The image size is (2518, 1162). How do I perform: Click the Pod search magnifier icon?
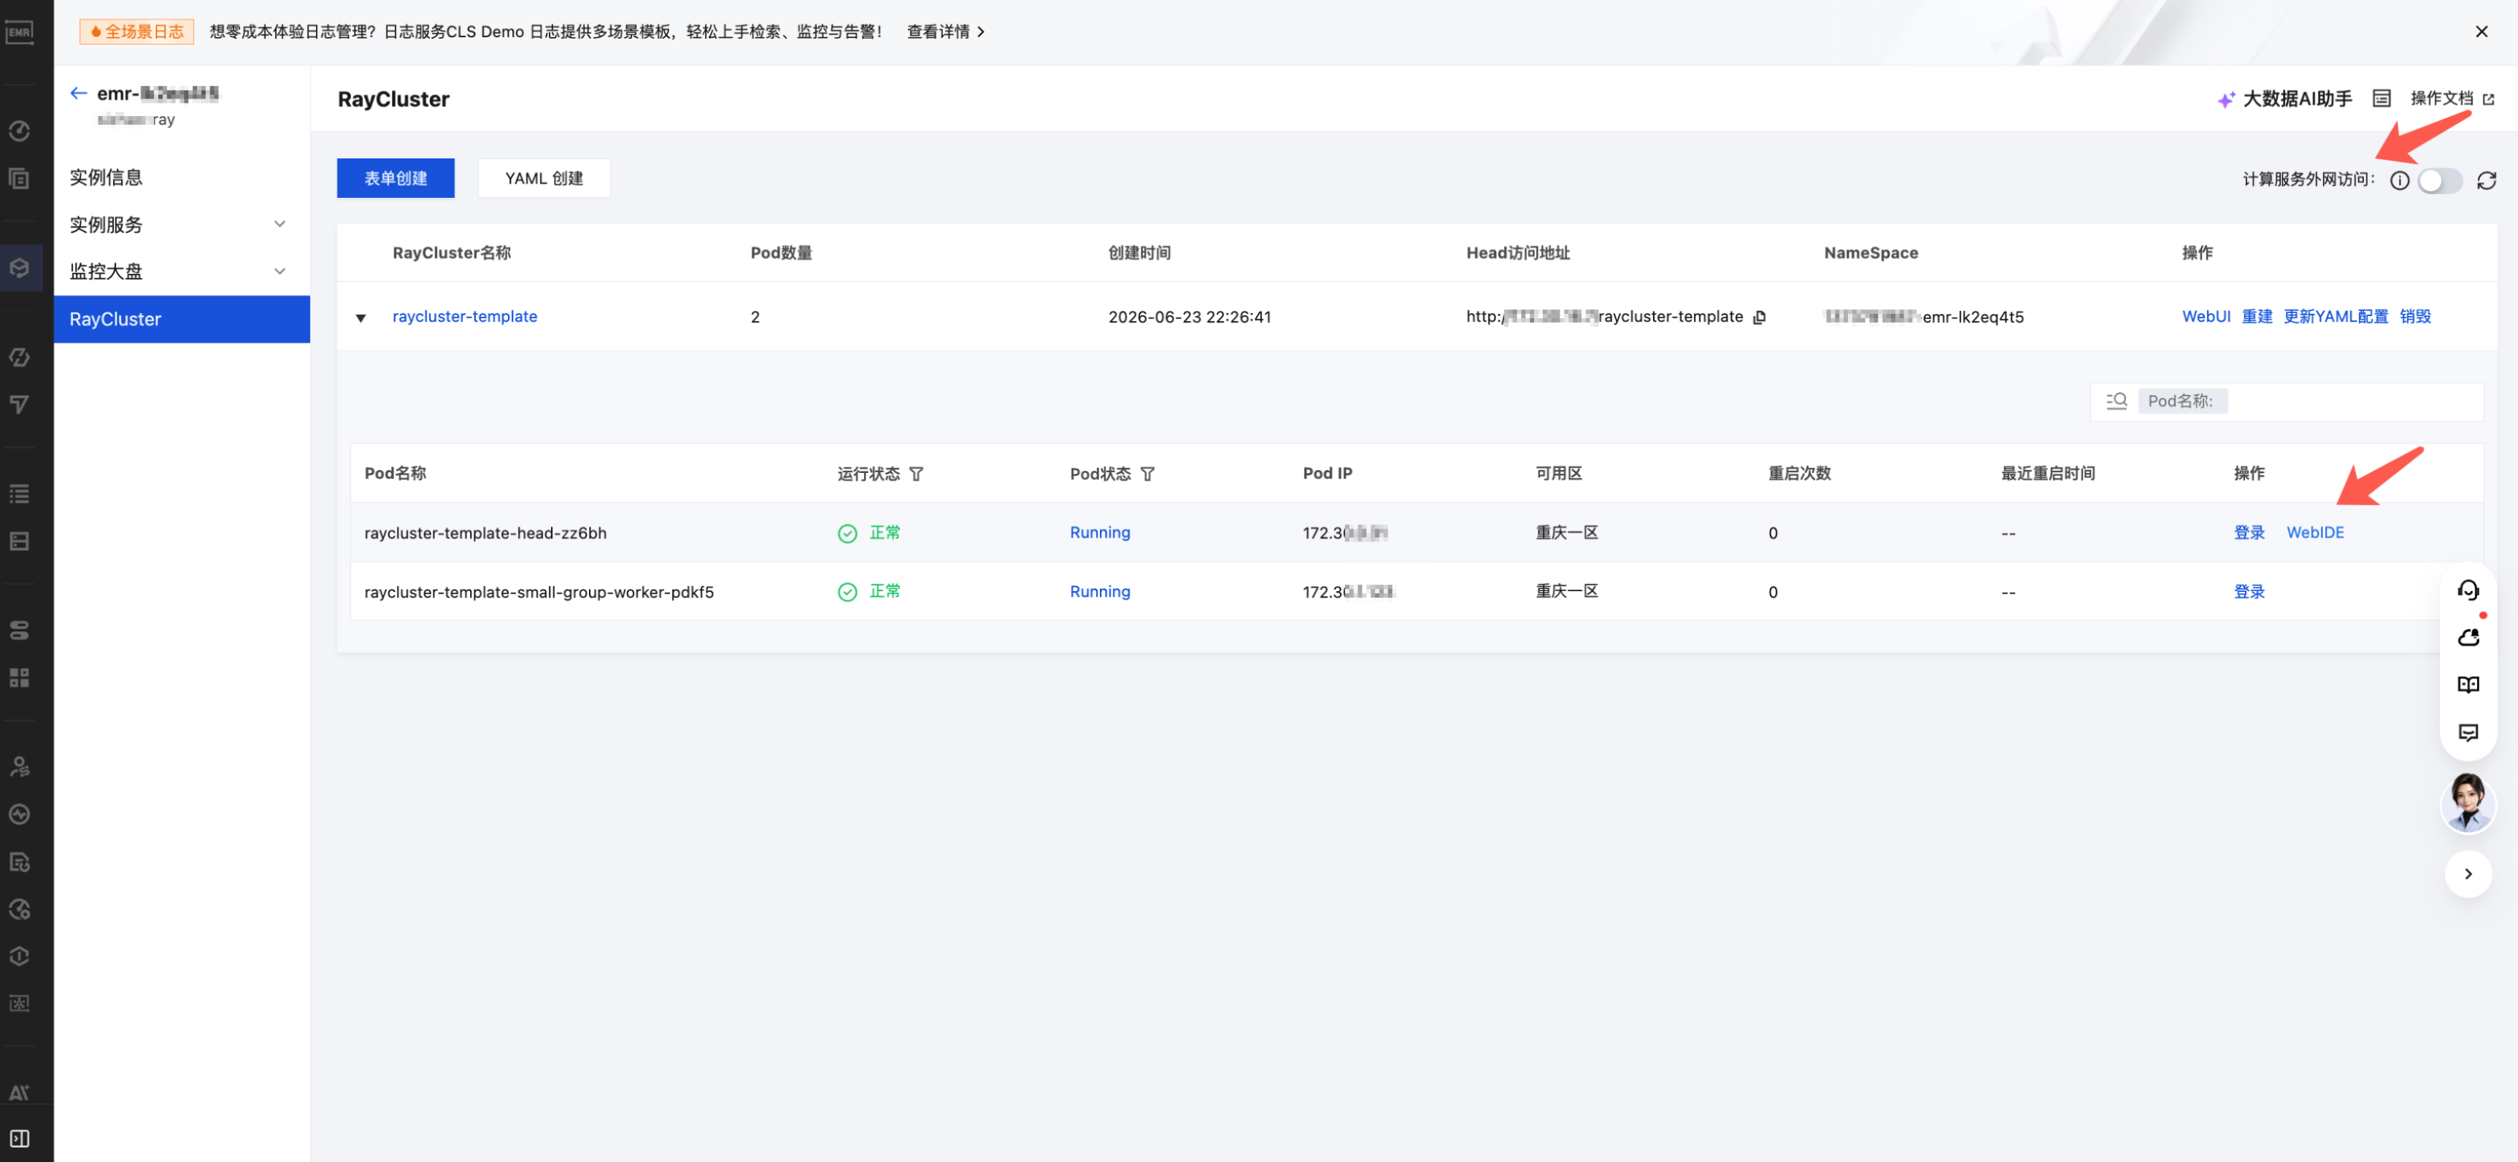click(x=2117, y=401)
